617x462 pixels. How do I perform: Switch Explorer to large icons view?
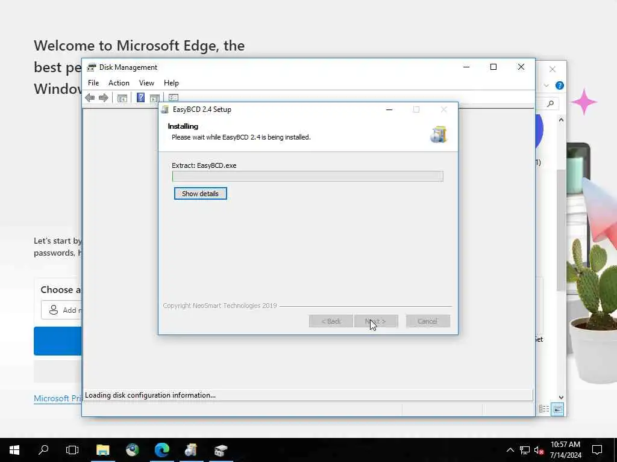click(x=557, y=409)
